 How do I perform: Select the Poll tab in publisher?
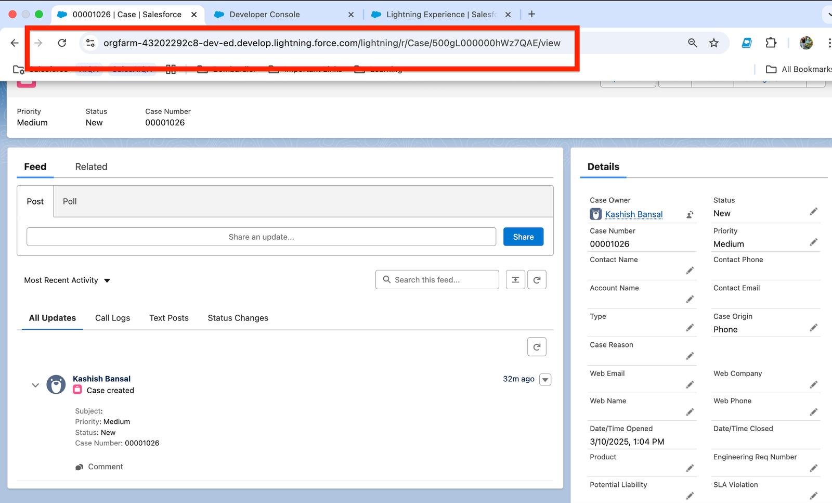[70, 202]
